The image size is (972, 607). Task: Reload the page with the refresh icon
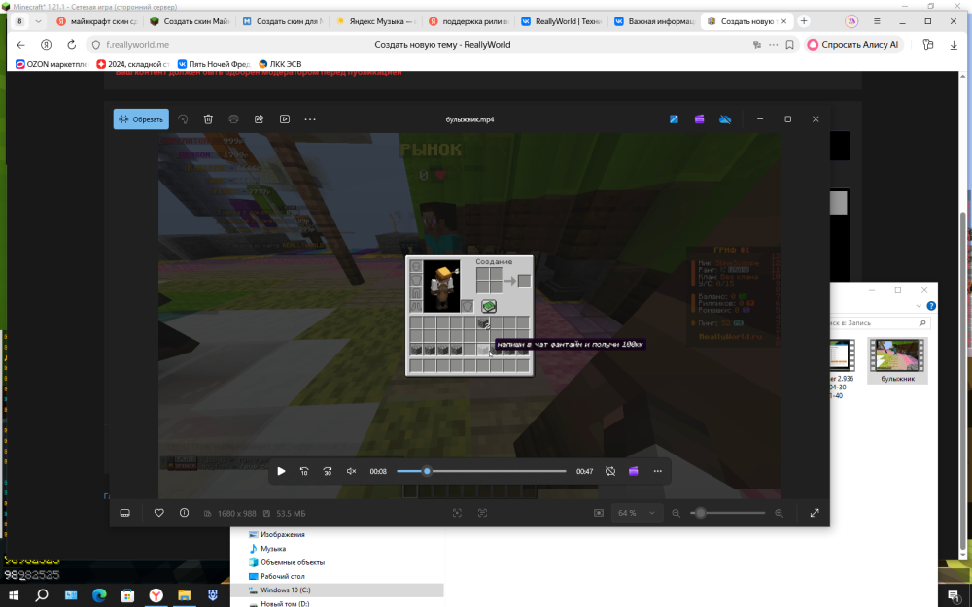[71, 45]
